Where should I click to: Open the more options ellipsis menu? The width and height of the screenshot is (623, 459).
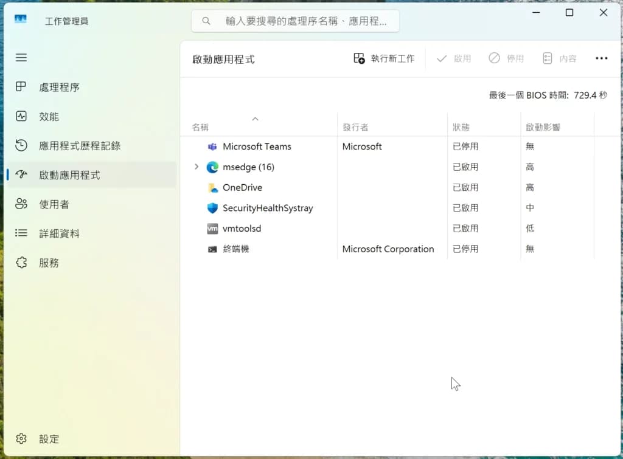click(602, 58)
